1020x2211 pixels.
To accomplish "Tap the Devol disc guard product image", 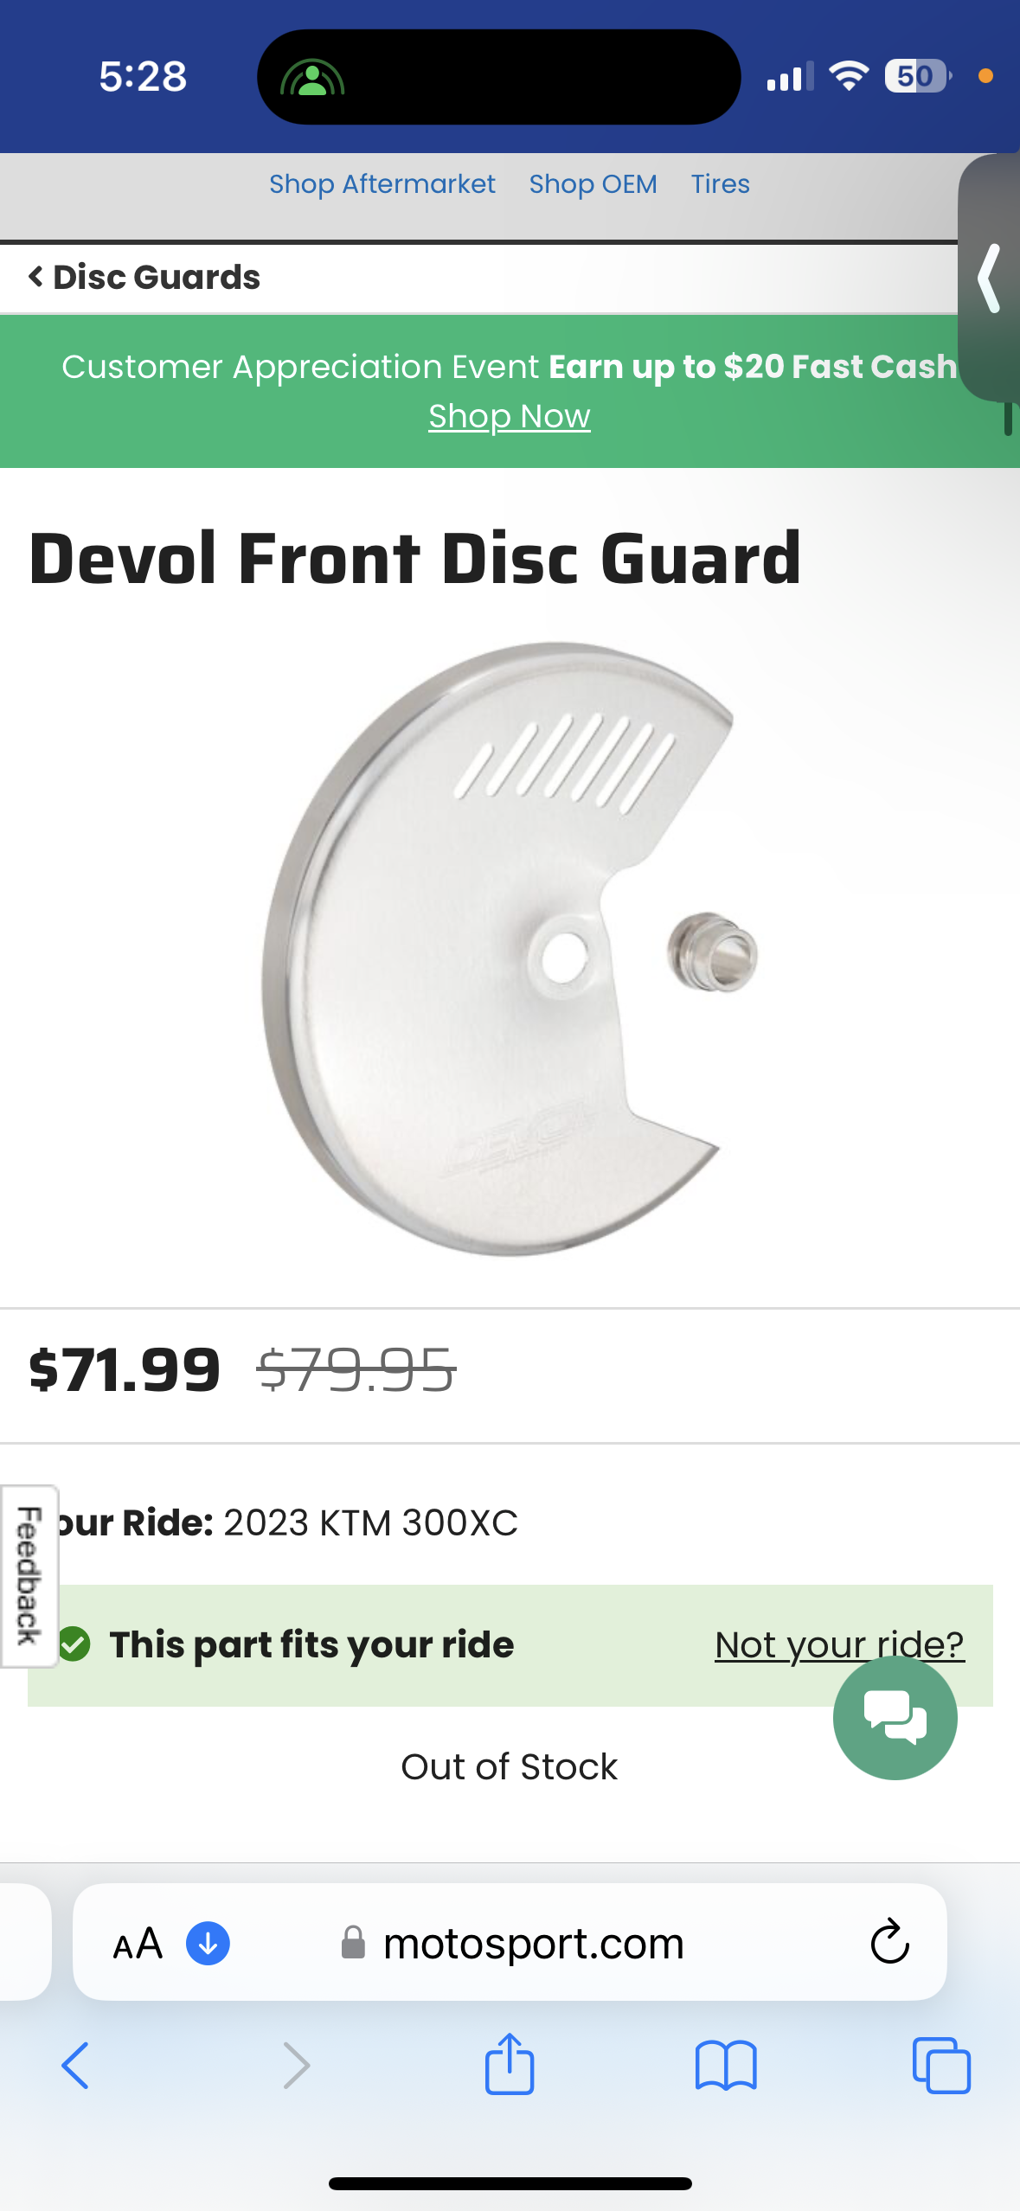I will [510, 949].
